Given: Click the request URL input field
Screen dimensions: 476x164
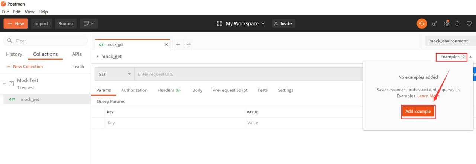Looking at the screenshot, I should (x=245, y=74).
